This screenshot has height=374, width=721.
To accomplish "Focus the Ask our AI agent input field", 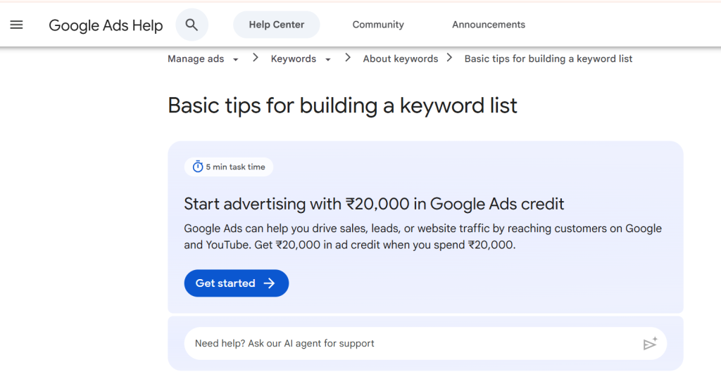I will coord(408,344).
